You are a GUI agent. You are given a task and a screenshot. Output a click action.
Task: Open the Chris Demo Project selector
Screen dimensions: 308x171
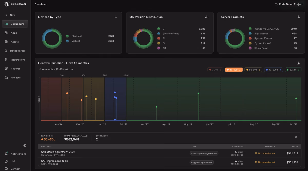point(288,4)
